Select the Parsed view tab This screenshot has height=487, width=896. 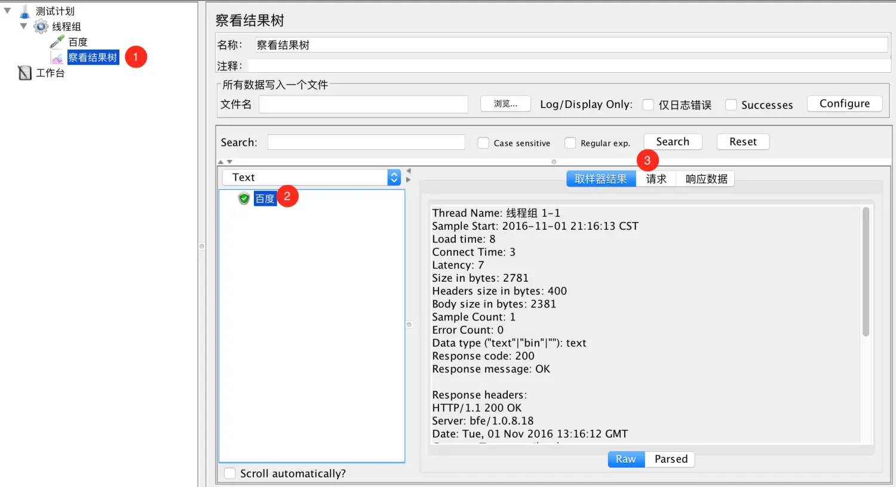coord(671,459)
